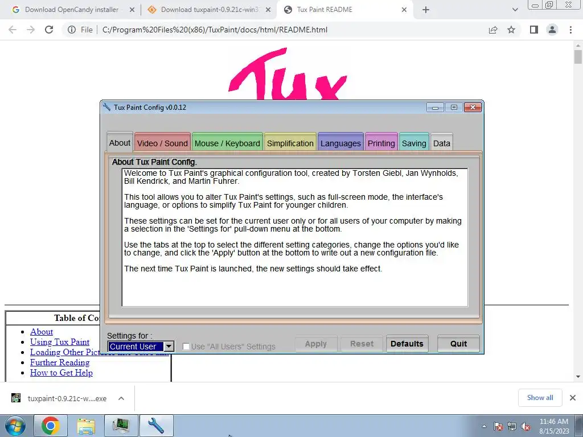Open File Explorer from the taskbar

(x=86, y=426)
